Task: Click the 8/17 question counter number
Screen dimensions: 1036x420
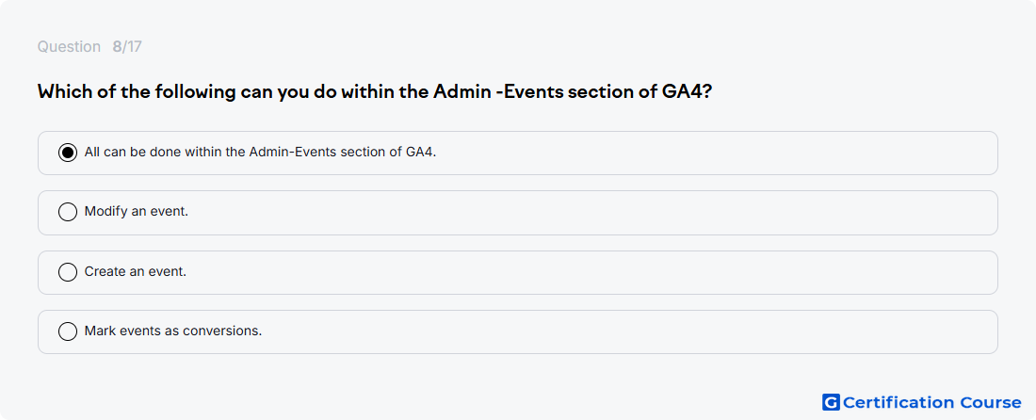Action: 127,47
